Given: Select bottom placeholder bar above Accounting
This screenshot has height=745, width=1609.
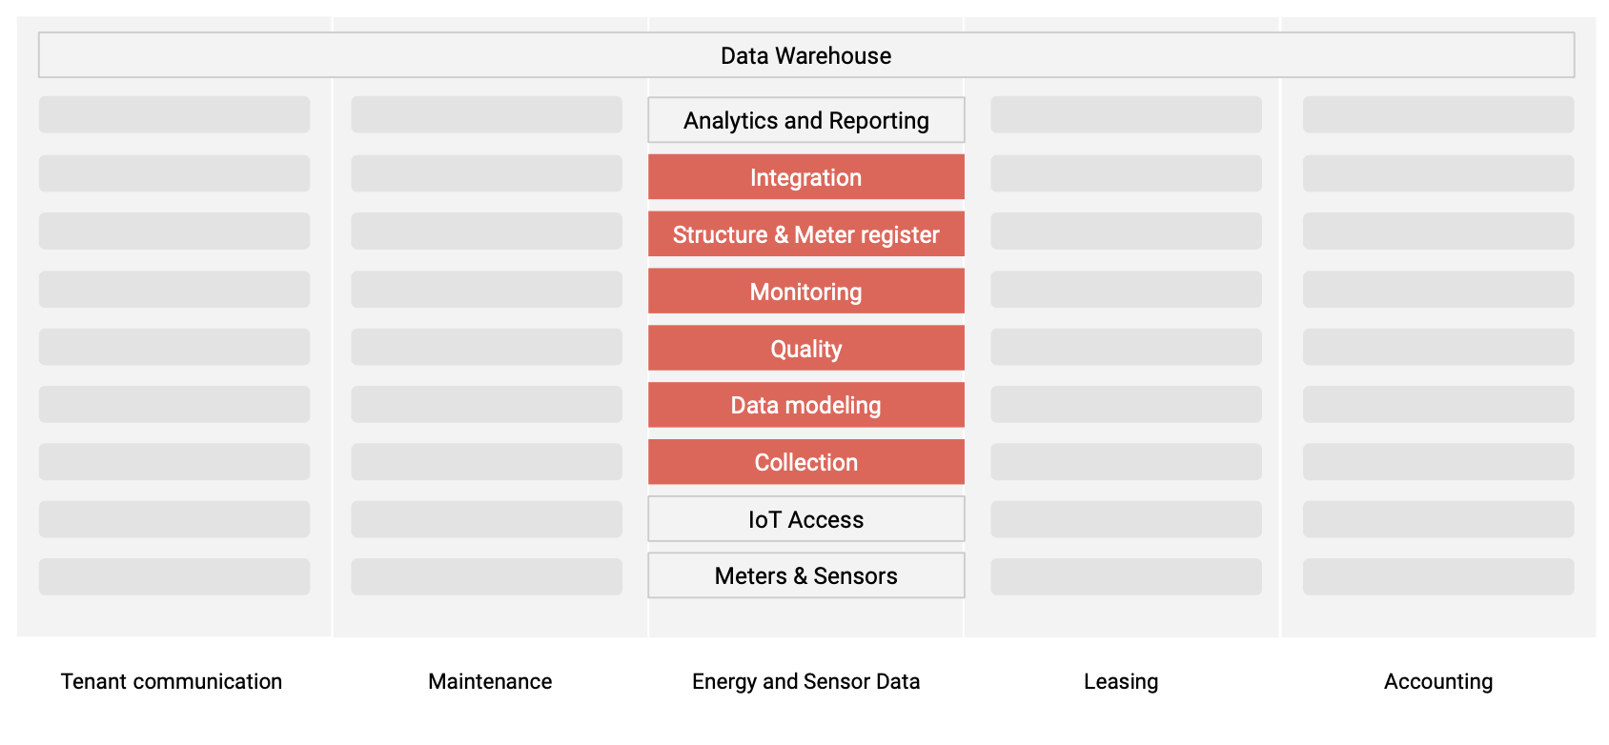Looking at the screenshot, I should 1438,576.
